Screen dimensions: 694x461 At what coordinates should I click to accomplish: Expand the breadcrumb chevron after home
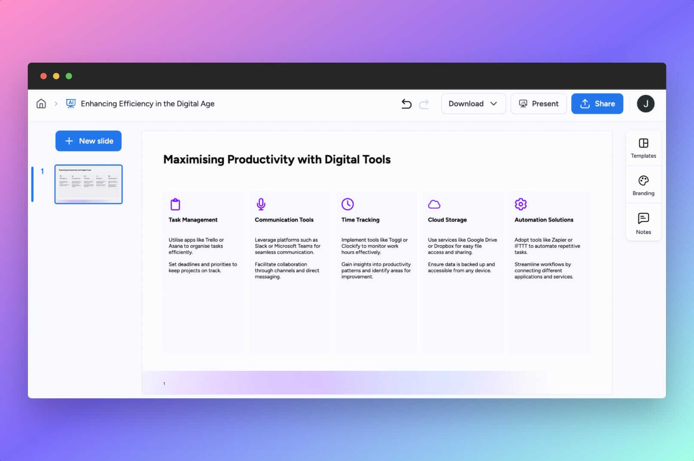coord(56,103)
